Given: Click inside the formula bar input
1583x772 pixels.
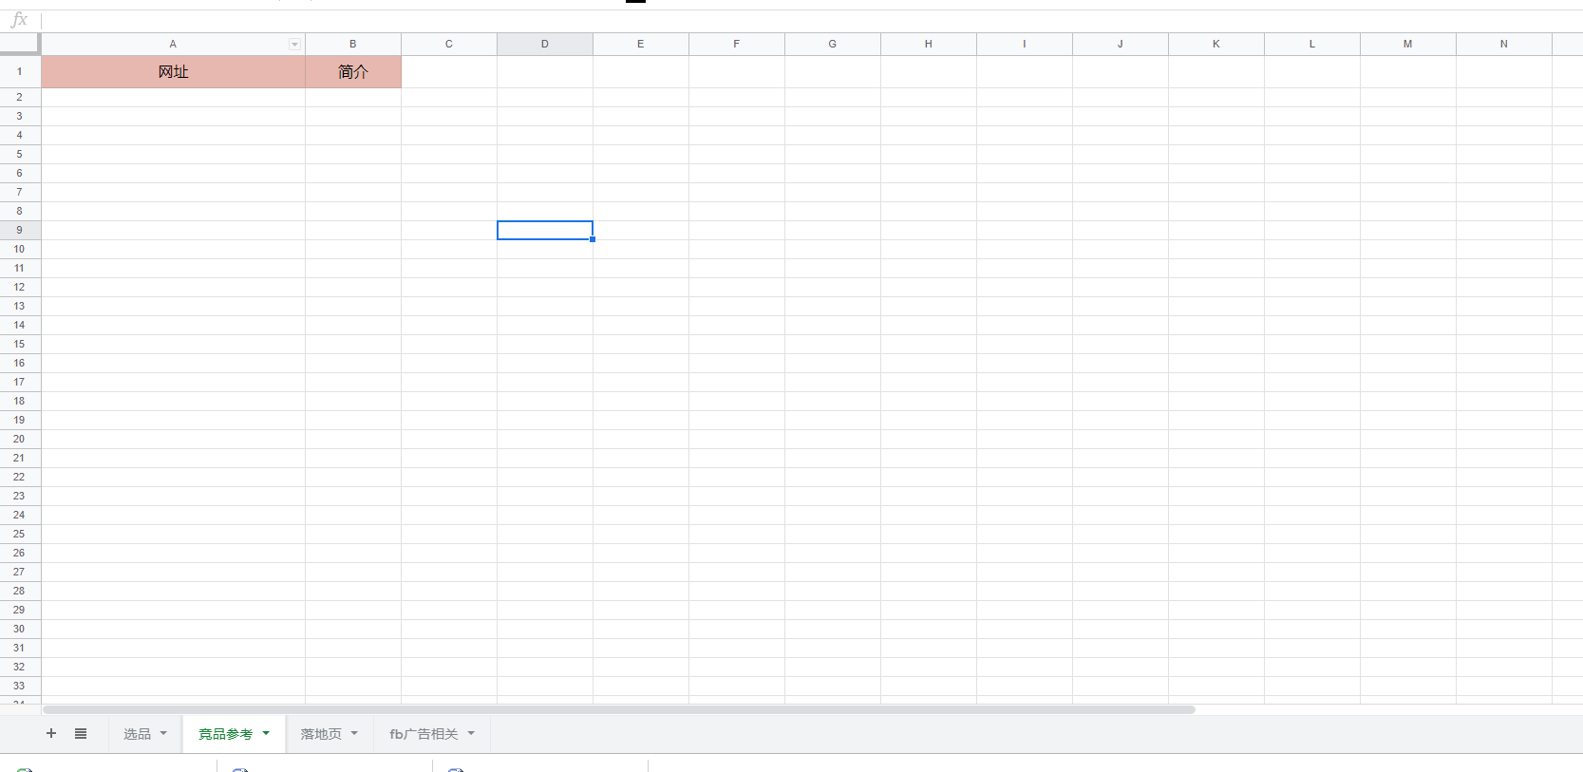Looking at the screenshot, I should (x=760, y=20).
